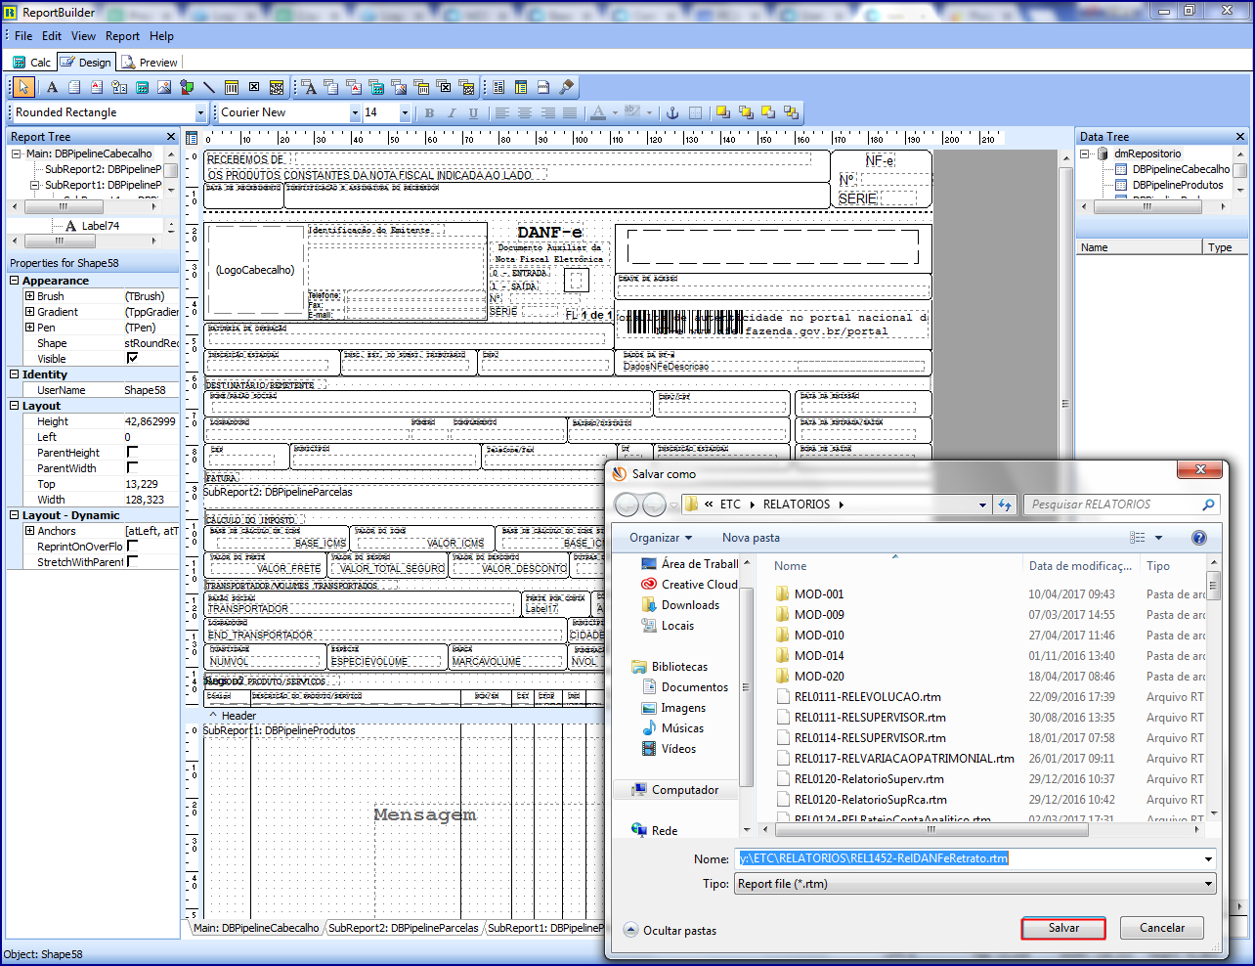Collapse the Layout - Dynamic group

click(x=15, y=515)
